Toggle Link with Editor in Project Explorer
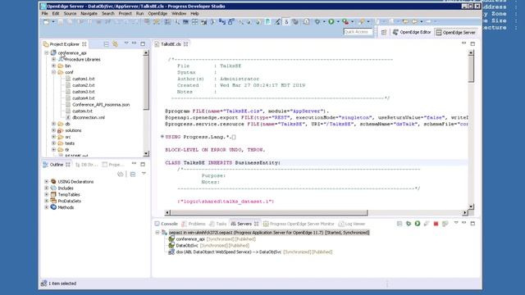The height and width of the screenshot is (295, 525). tap(115, 44)
